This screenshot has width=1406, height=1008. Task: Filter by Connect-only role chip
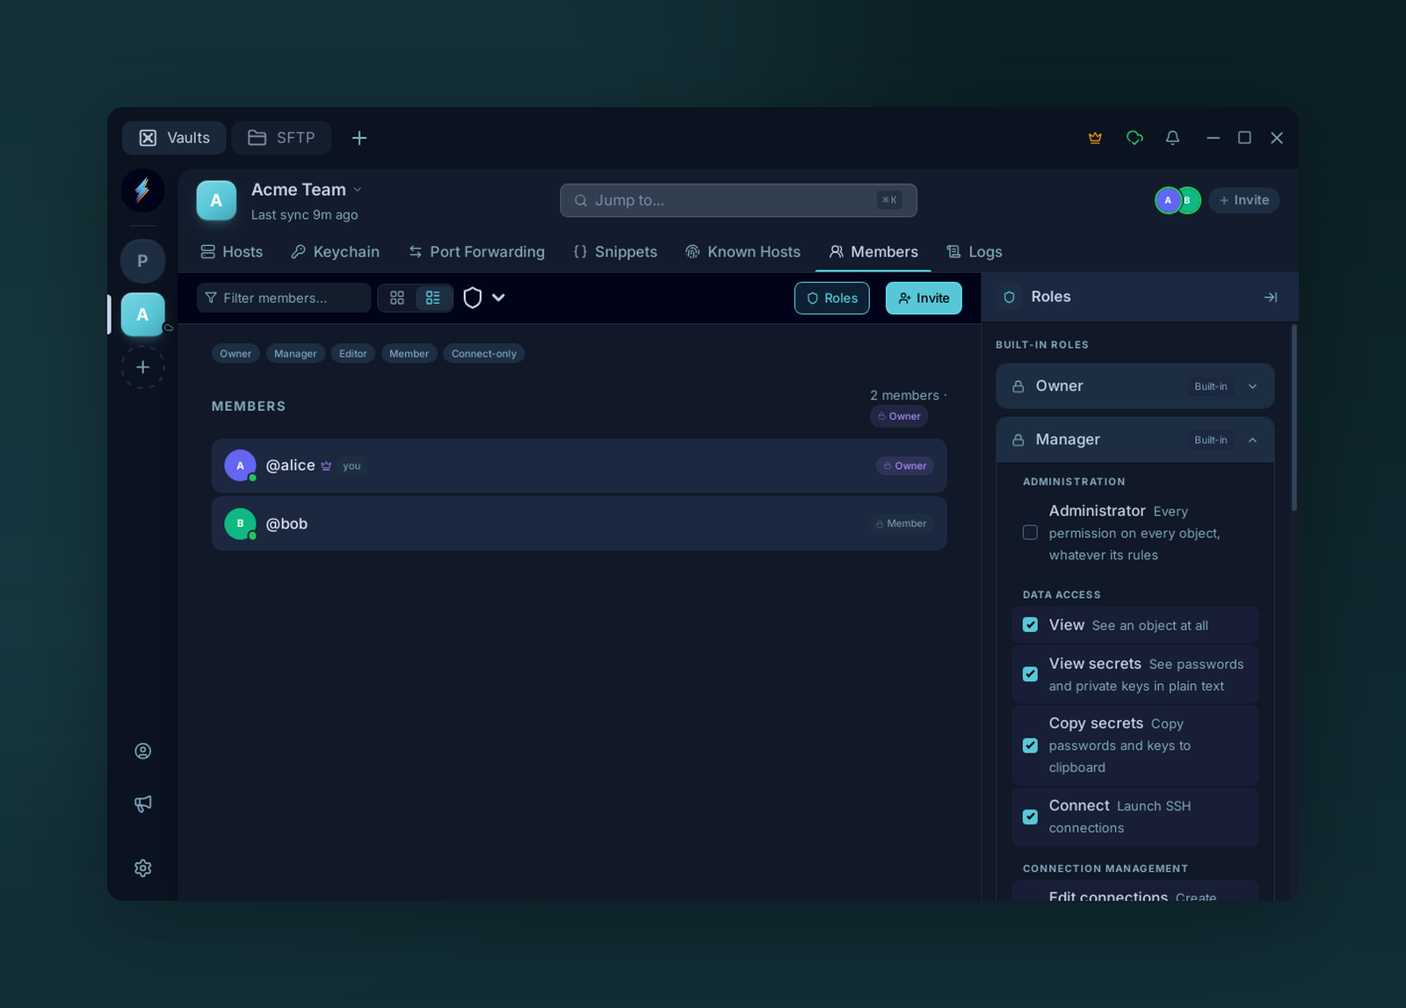coord(484,354)
